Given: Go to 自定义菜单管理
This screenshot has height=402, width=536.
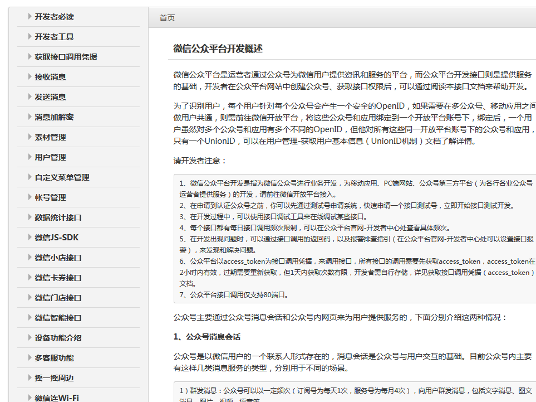Looking at the screenshot, I should click(x=62, y=177).
